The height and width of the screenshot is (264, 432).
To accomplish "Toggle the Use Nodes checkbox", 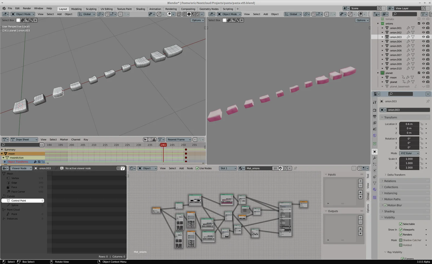I will [198, 168].
